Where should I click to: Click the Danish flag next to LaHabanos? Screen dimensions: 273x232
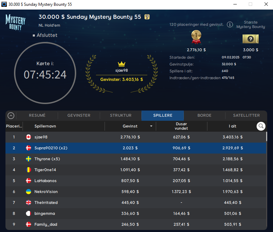[29, 181]
